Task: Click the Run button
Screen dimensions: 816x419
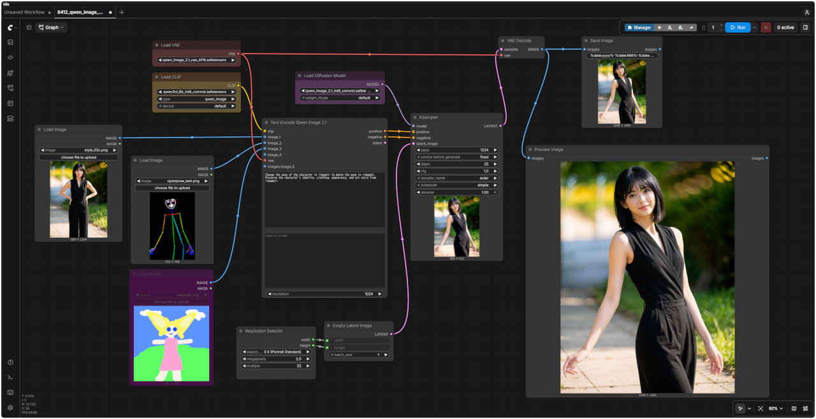Action: 738,27
